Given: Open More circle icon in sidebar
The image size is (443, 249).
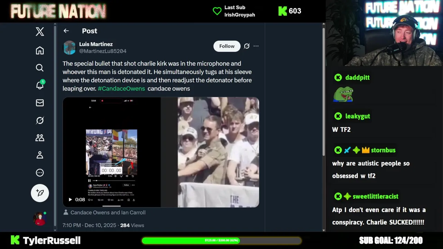Looking at the screenshot, I should (x=40, y=173).
